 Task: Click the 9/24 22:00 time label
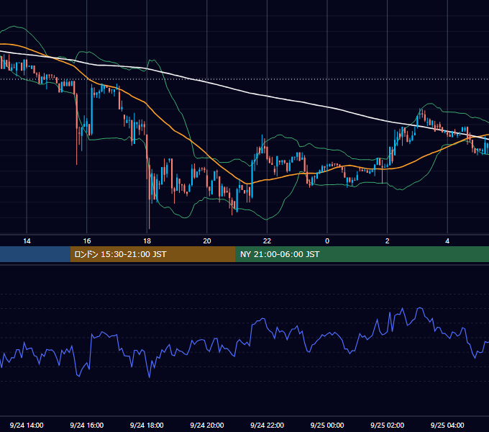tap(267, 425)
